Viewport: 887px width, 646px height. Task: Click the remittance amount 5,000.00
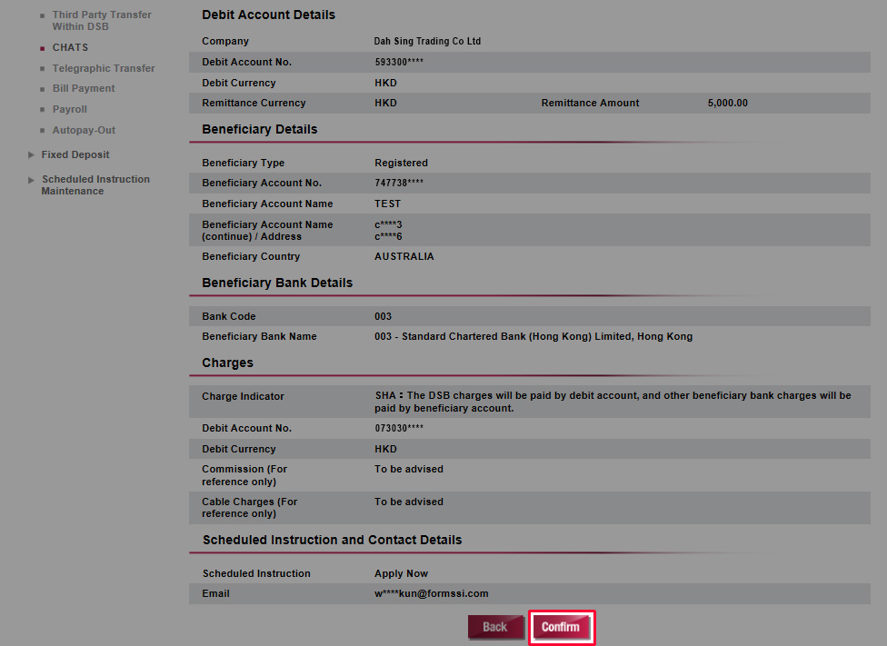pos(727,103)
